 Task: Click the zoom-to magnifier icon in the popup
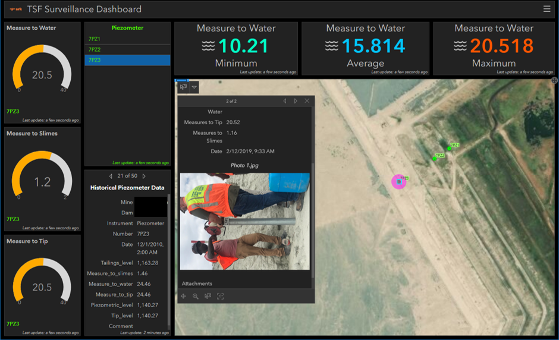pyautogui.click(x=195, y=296)
